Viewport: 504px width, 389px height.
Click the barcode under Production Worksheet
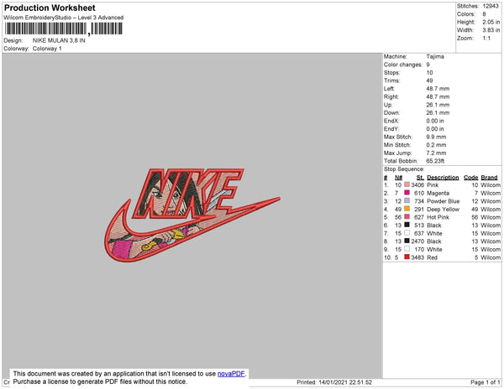[x=64, y=29]
